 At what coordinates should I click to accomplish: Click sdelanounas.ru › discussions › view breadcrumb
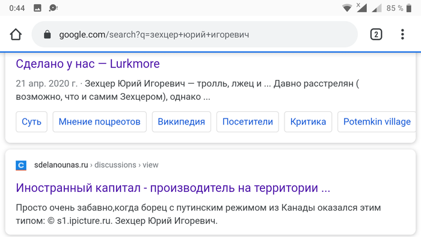click(x=96, y=165)
